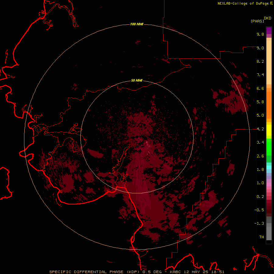Pick the cyan color bar segment

tap(269, 167)
